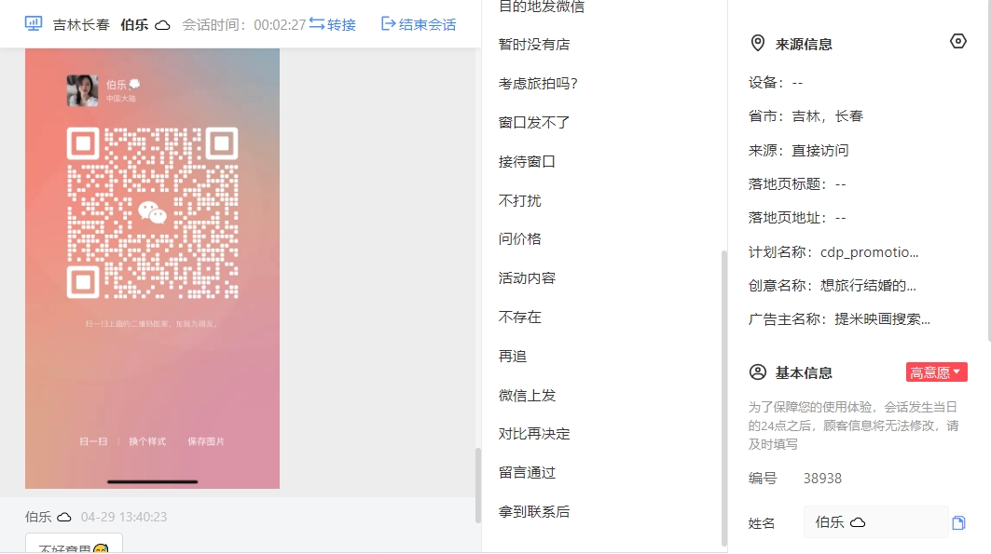Click the sender name 伯乐 below the image
991x554 pixels.
click(38, 518)
